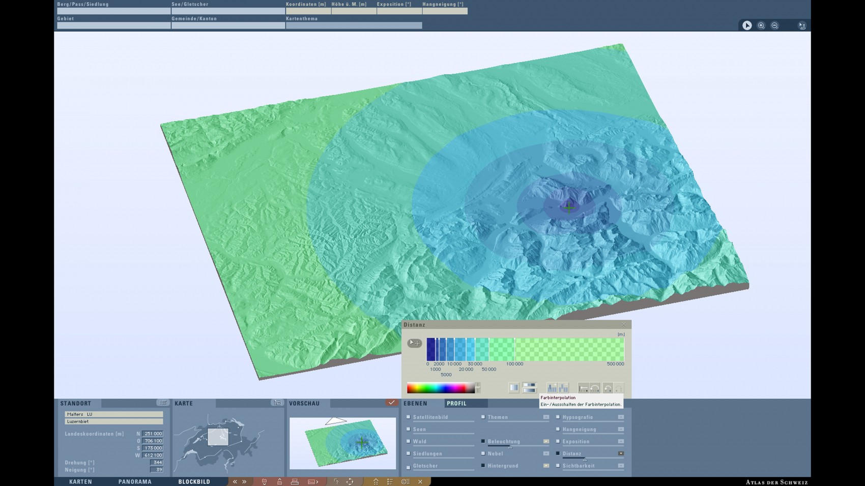Click the dark blue 0–1000 m color class
This screenshot has width=865, height=486.
[x=431, y=349]
